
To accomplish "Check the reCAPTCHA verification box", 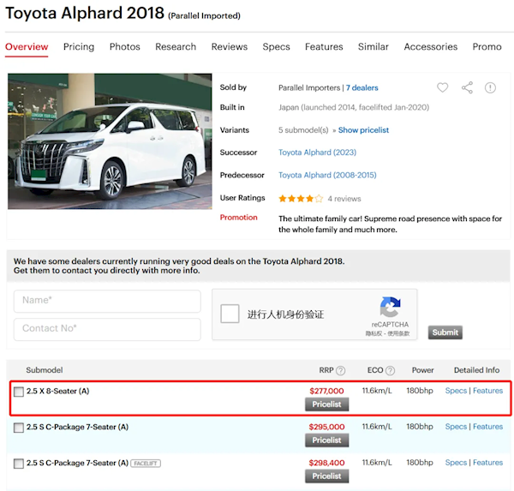I will (230, 314).
